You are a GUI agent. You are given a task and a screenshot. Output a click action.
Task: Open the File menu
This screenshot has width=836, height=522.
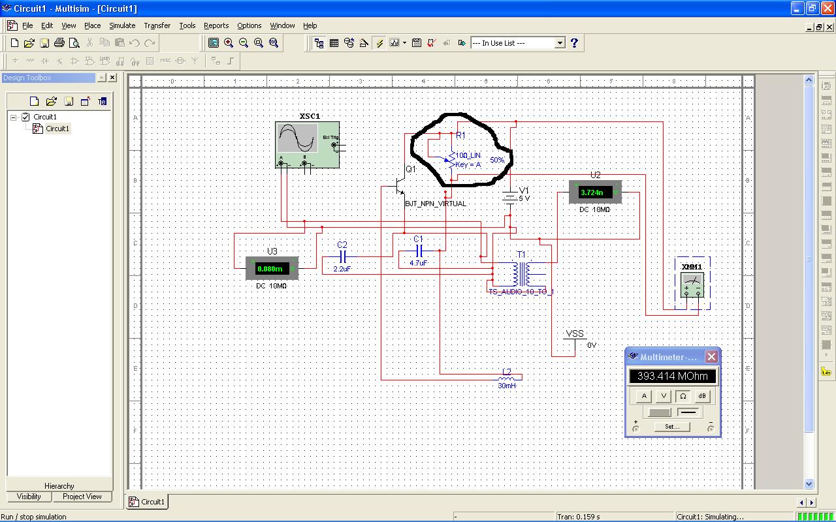pos(27,25)
